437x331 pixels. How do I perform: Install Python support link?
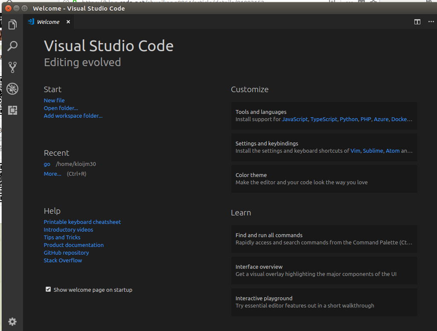(x=349, y=119)
